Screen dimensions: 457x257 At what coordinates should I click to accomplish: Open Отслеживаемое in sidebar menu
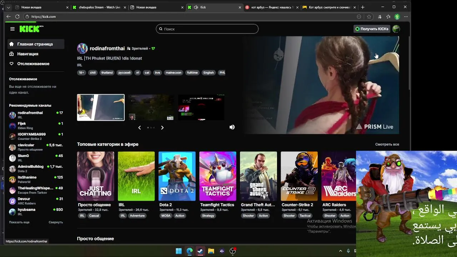tap(36, 64)
